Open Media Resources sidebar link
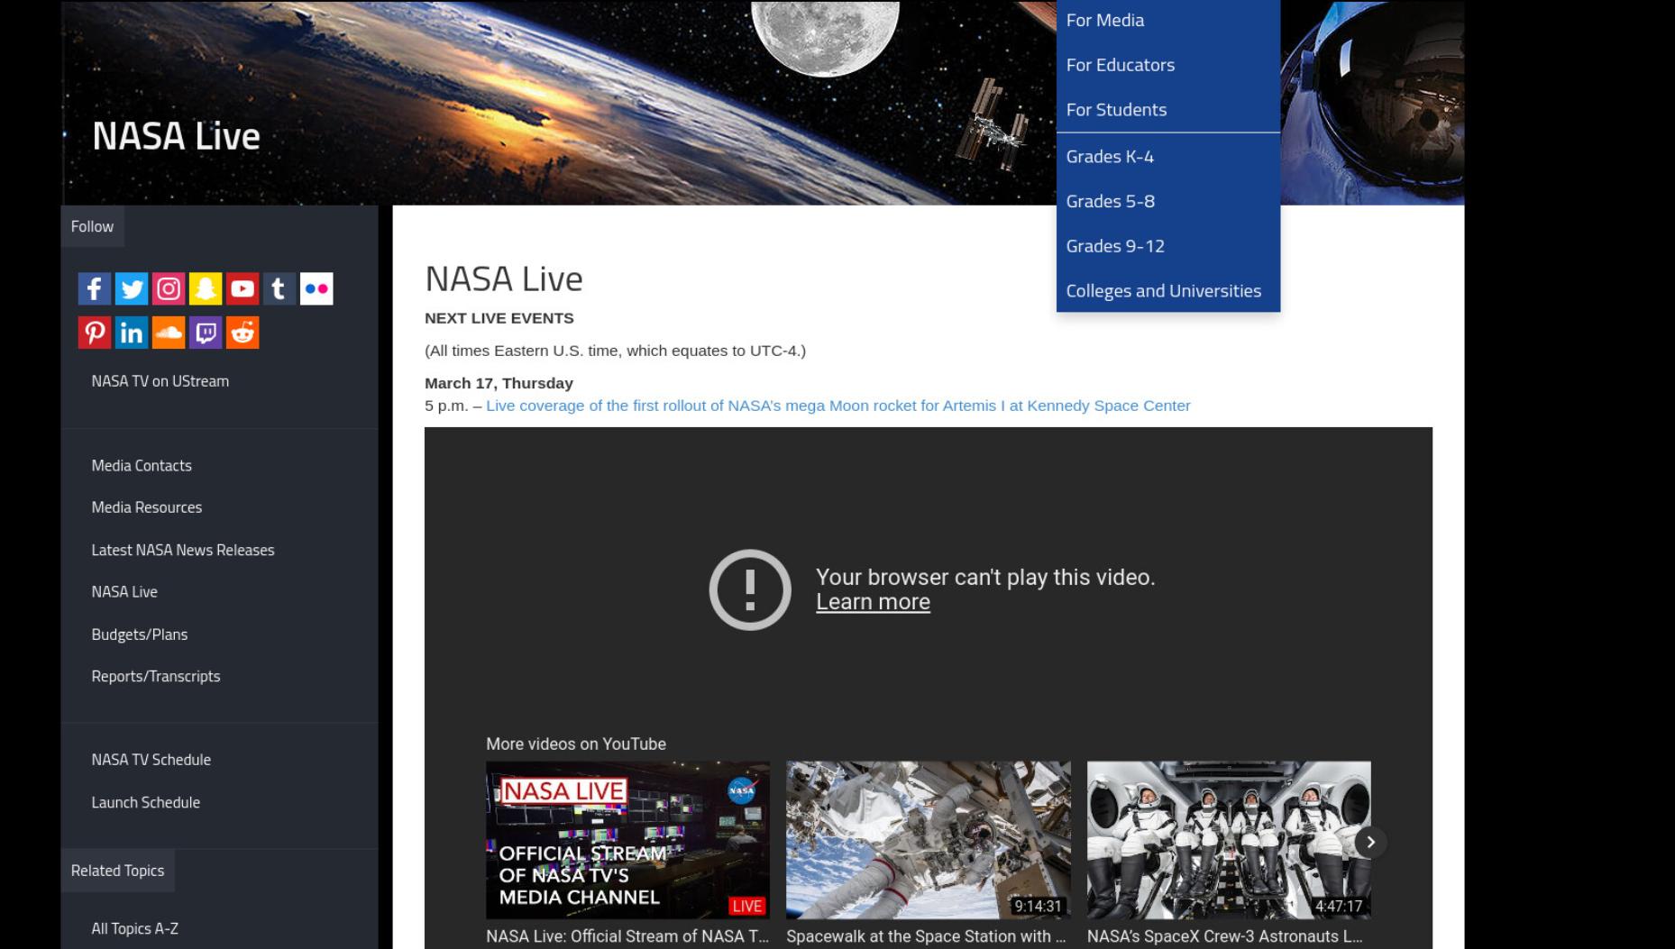The image size is (1675, 949). [x=147, y=507]
